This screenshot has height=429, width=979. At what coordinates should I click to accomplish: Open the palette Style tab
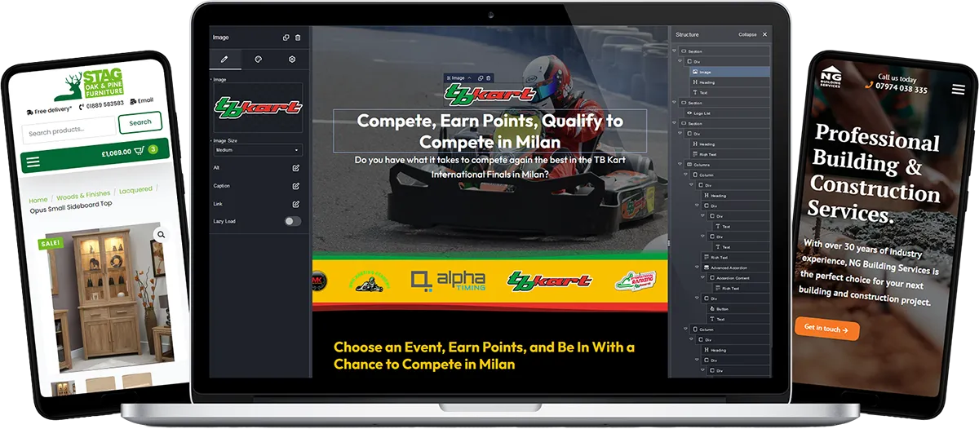coord(258,60)
